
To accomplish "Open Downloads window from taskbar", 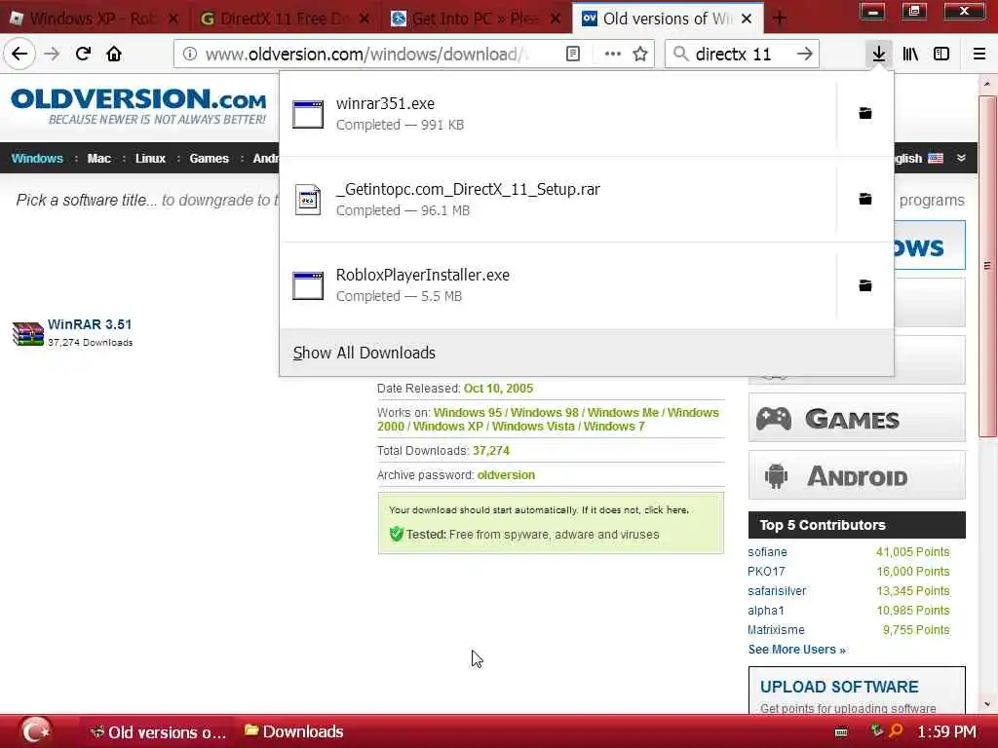I will (294, 732).
